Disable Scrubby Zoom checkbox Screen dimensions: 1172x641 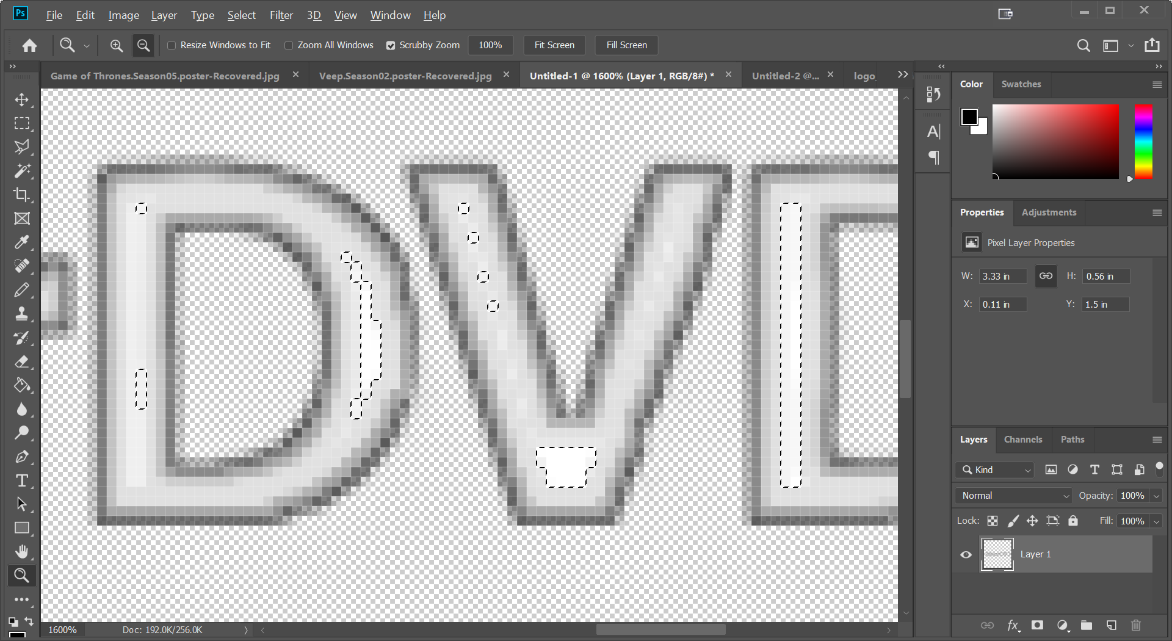[391, 45]
